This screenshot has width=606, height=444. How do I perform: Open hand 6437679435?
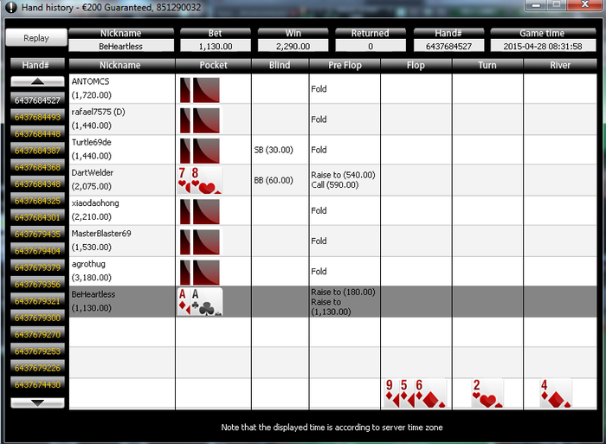[37, 235]
